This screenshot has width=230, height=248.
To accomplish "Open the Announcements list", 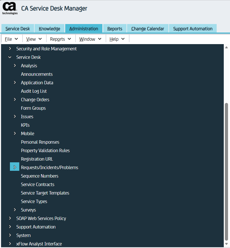I will coord(37,74).
